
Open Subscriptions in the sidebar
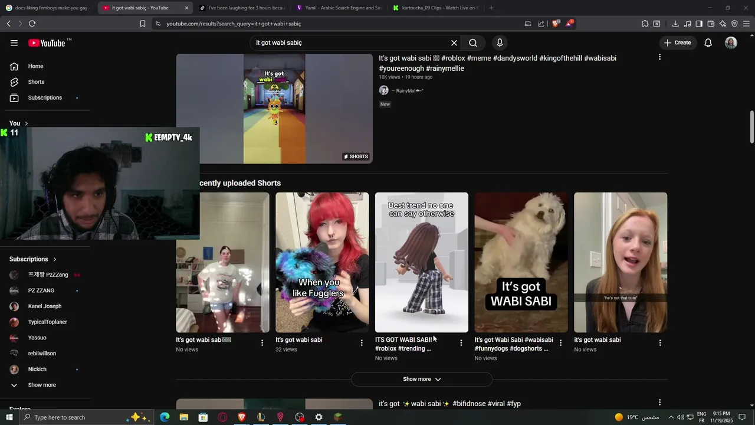click(x=45, y=97)
